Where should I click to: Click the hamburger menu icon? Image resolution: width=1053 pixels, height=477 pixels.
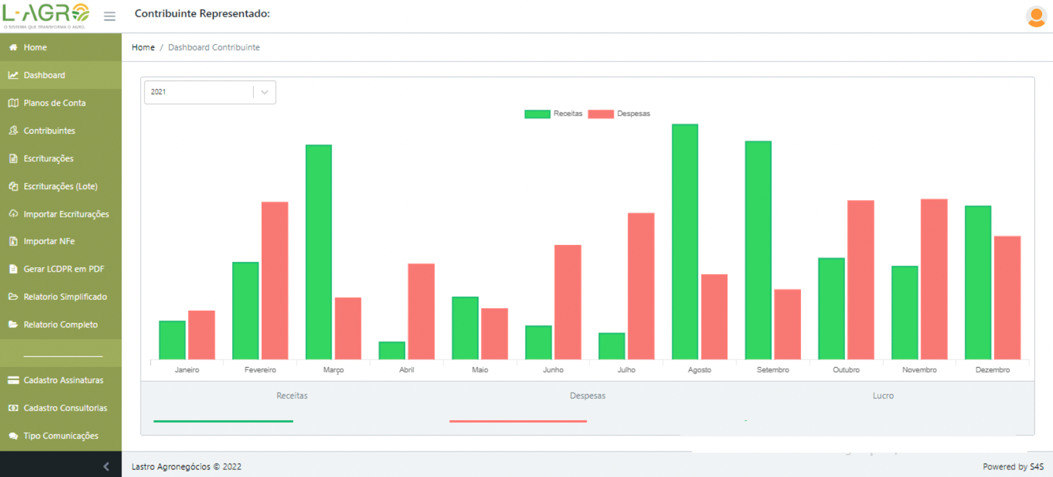click(109, 16)
